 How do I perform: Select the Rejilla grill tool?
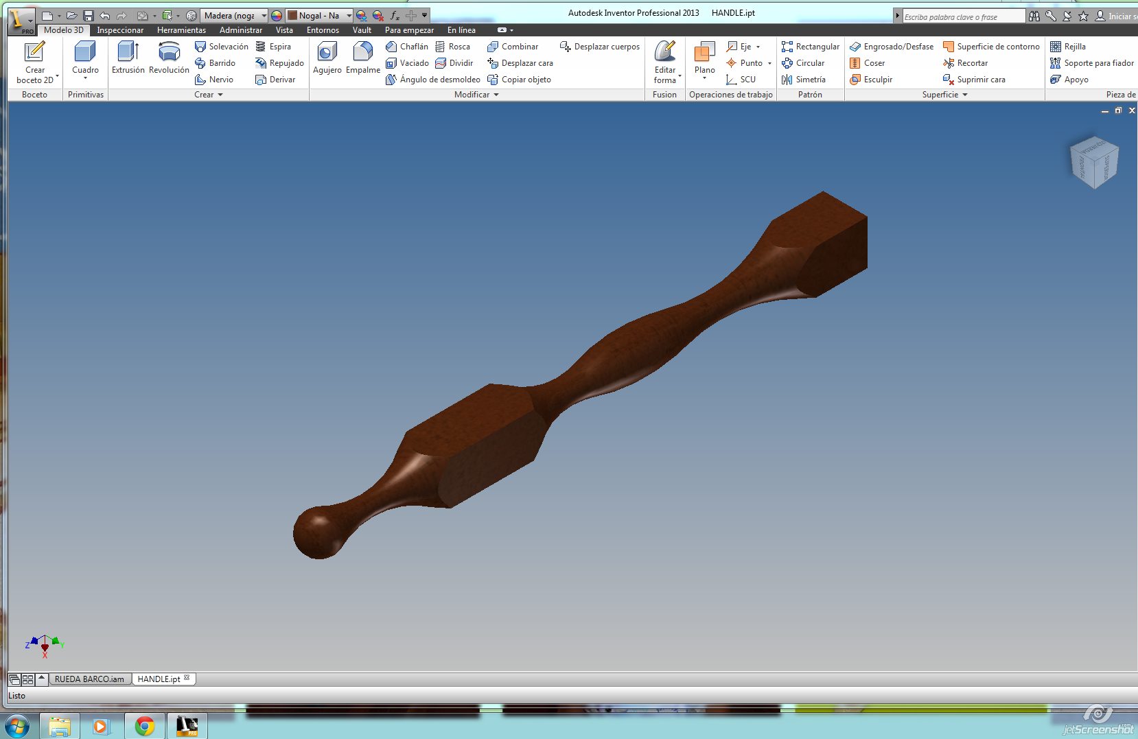1068,47
